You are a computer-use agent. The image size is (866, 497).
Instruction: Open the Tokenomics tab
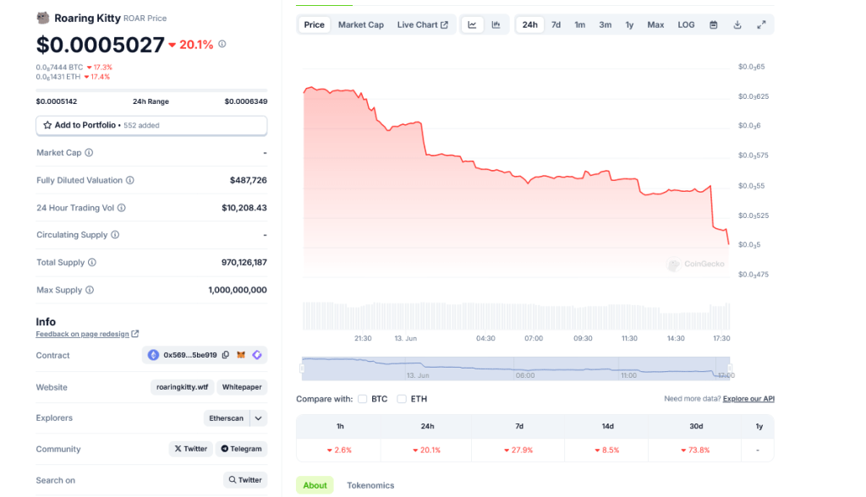tap(370, 485)
